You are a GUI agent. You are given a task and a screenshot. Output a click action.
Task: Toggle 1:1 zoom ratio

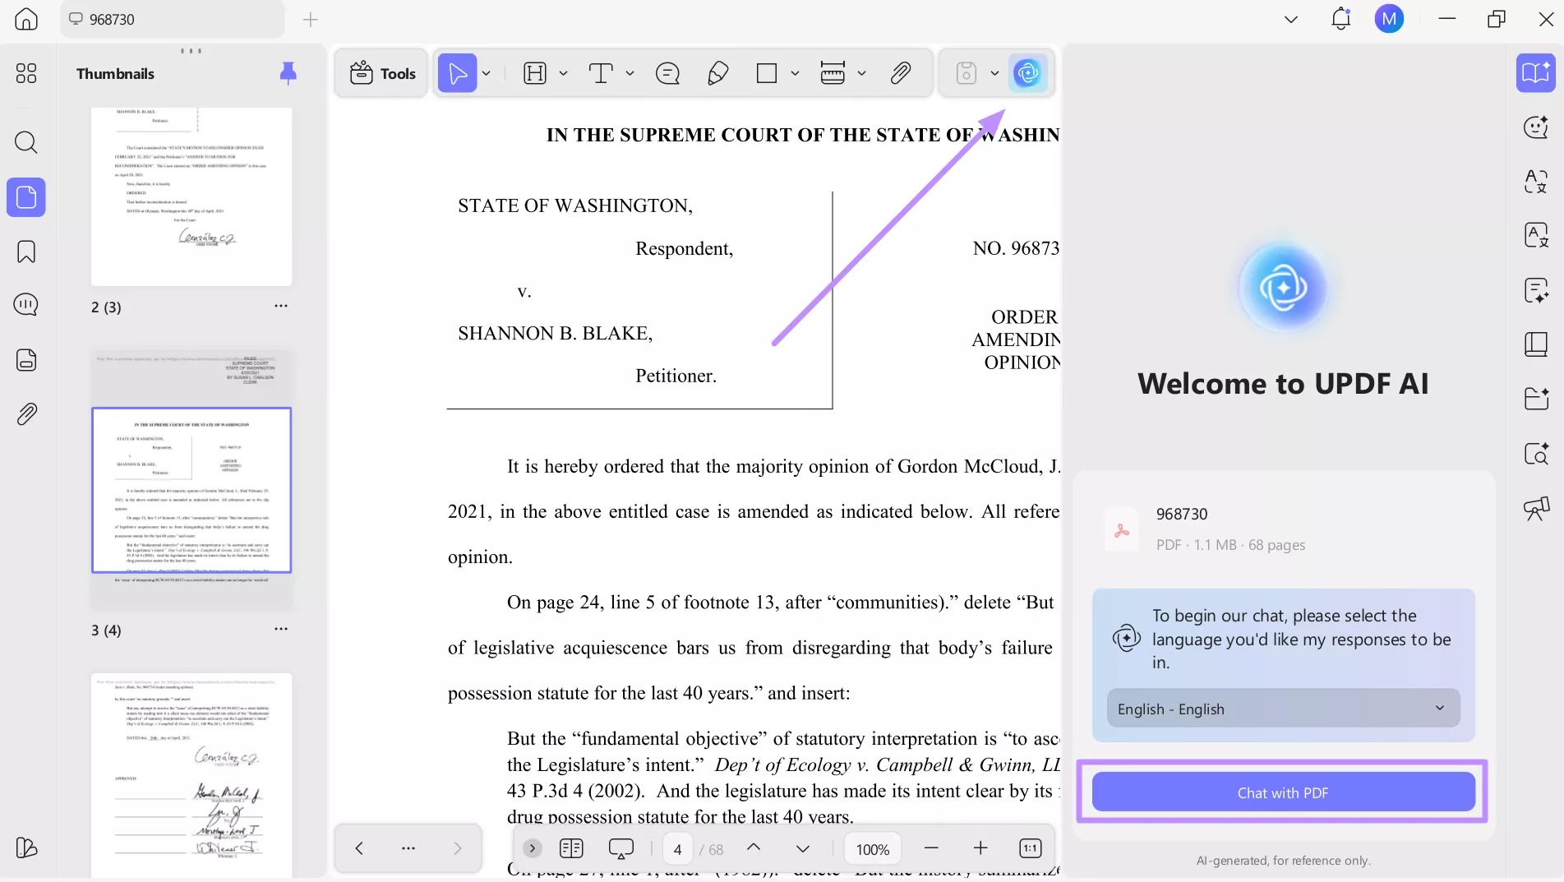click(1029, 847)
